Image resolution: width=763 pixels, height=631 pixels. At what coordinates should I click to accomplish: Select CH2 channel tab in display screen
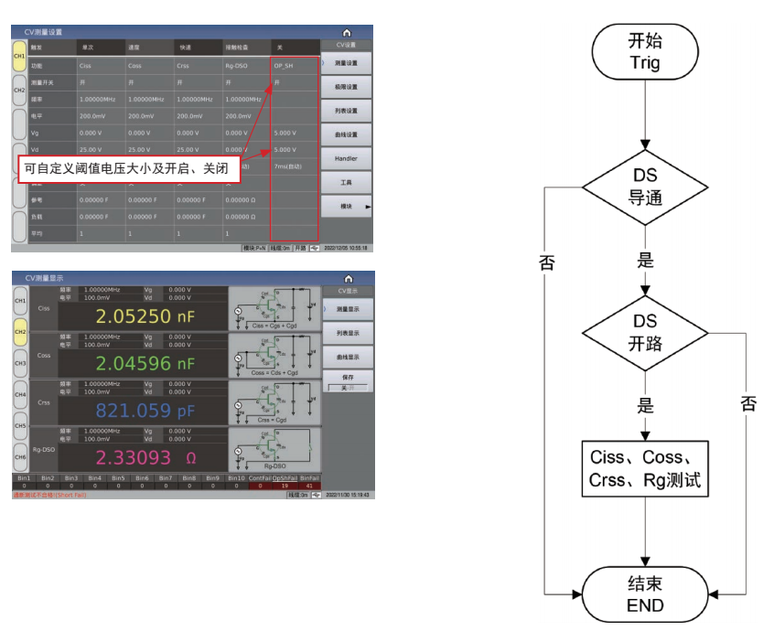click(x=19, y=332)
